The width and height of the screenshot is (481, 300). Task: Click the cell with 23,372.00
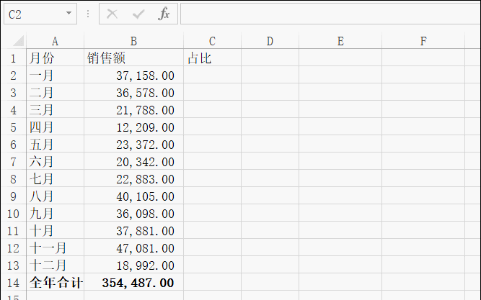(133, 145)
